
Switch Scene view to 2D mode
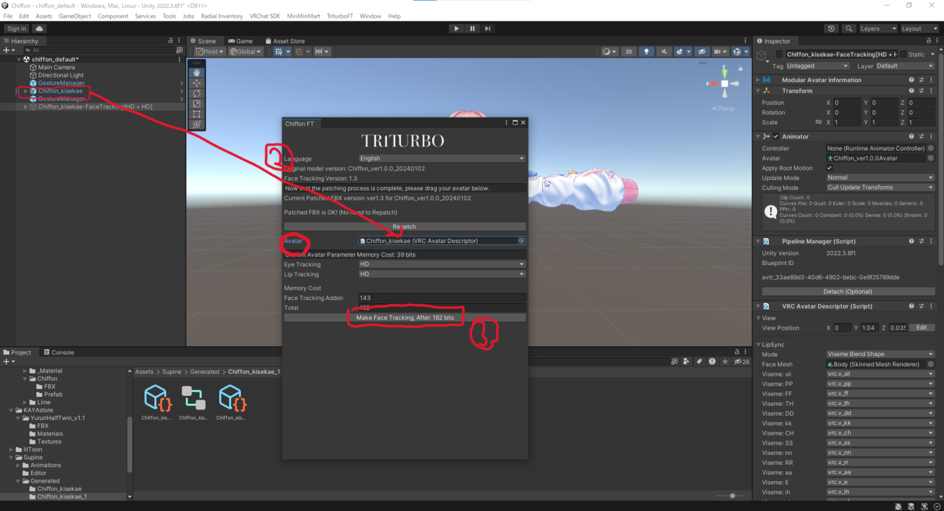pyautogui.click(x=629, y=51)
